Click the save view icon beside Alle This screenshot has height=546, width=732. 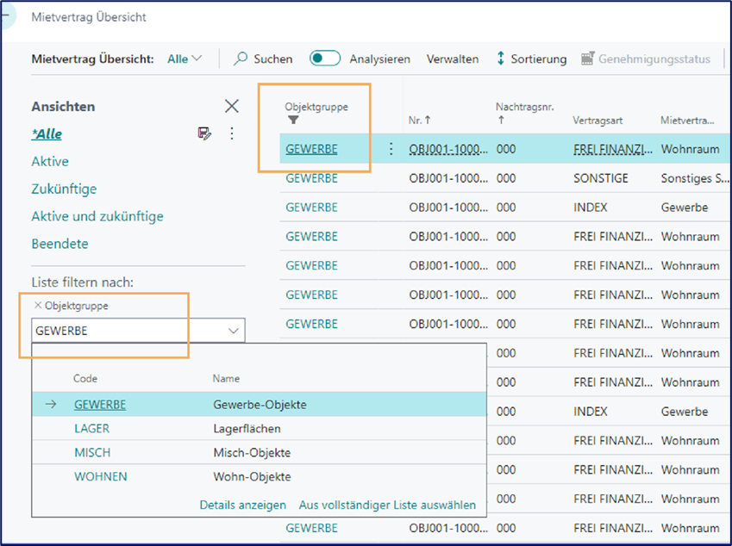click(204, 133)
